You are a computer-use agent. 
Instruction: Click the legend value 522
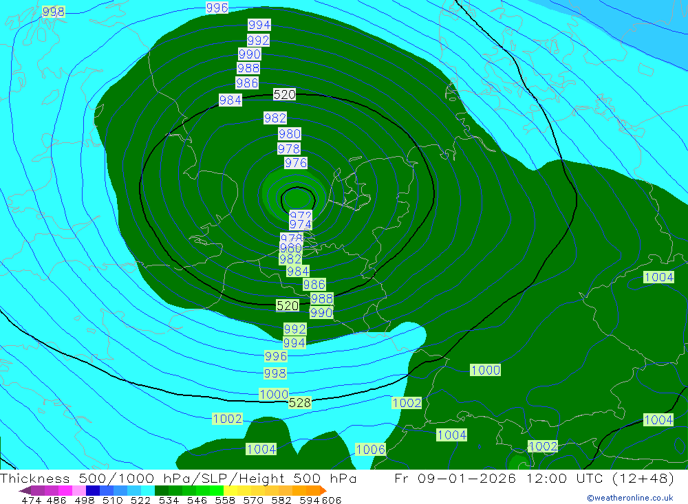[140, 501]
